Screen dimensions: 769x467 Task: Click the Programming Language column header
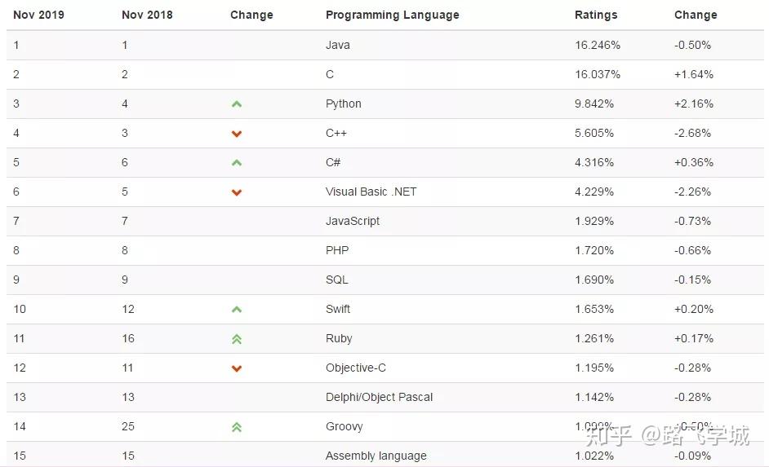click(392, 15)
